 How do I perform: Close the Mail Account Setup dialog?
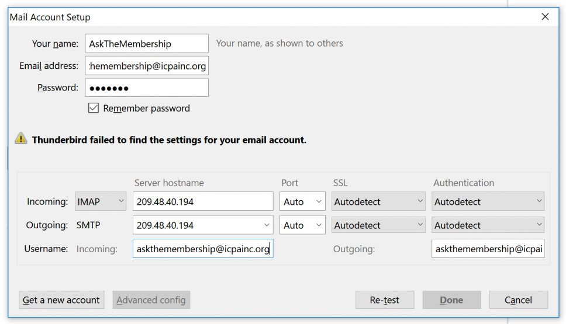click(x=545, y=16)
